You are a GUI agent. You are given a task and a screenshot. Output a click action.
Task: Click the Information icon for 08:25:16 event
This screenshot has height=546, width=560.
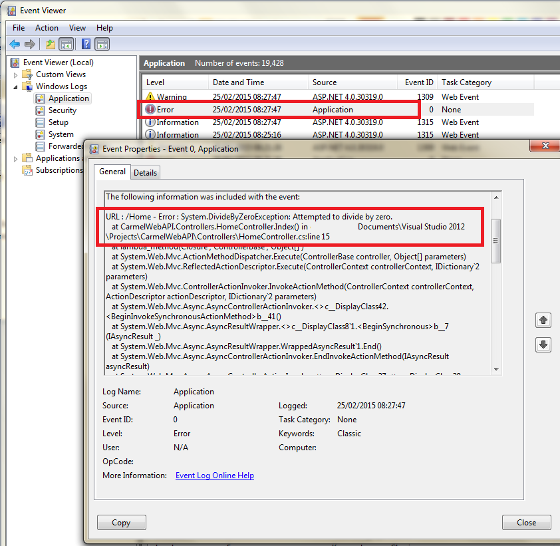(150, 134)
